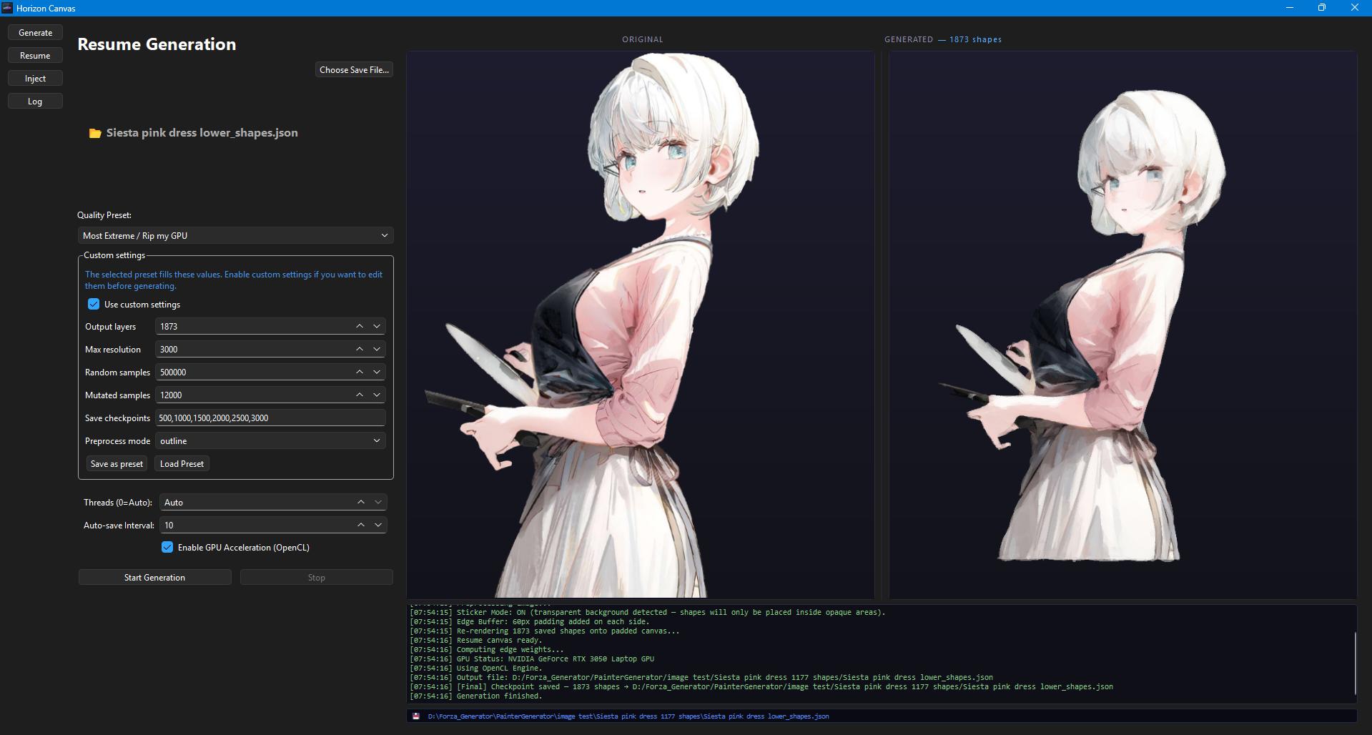This screenshot has height=735, width=1372.
Task: Click the Stop button
Action: 317,577
